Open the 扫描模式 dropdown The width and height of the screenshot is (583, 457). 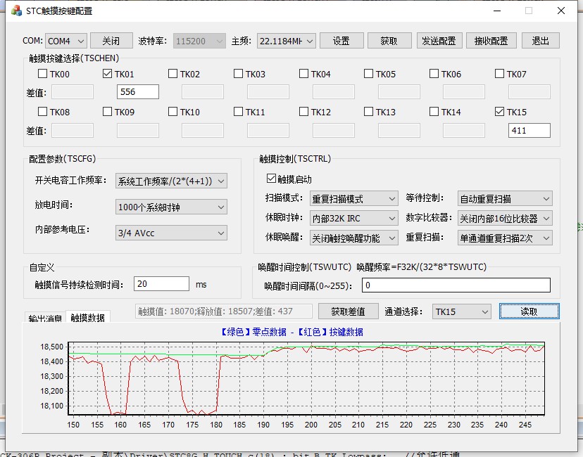pos(354,198)
